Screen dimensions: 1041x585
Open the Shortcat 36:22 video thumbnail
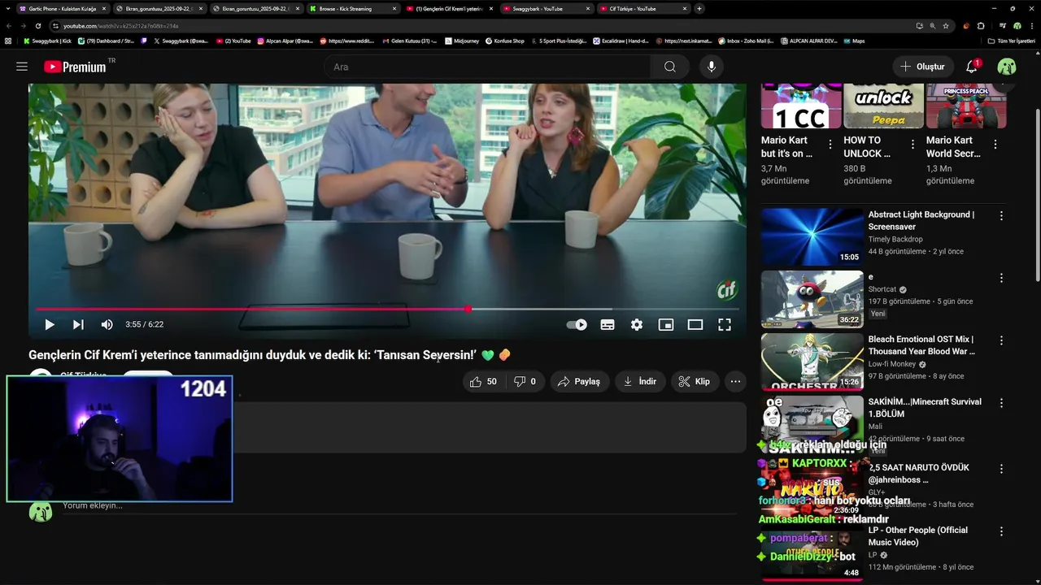tap(812, 299)
